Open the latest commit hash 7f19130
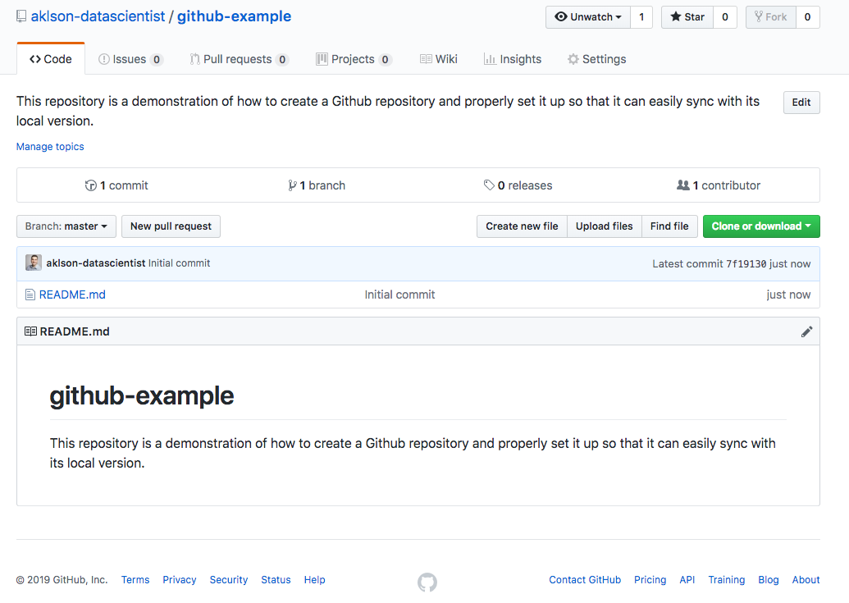The width and height of the screenshot is (849, 603). click(x=746, y=263)
